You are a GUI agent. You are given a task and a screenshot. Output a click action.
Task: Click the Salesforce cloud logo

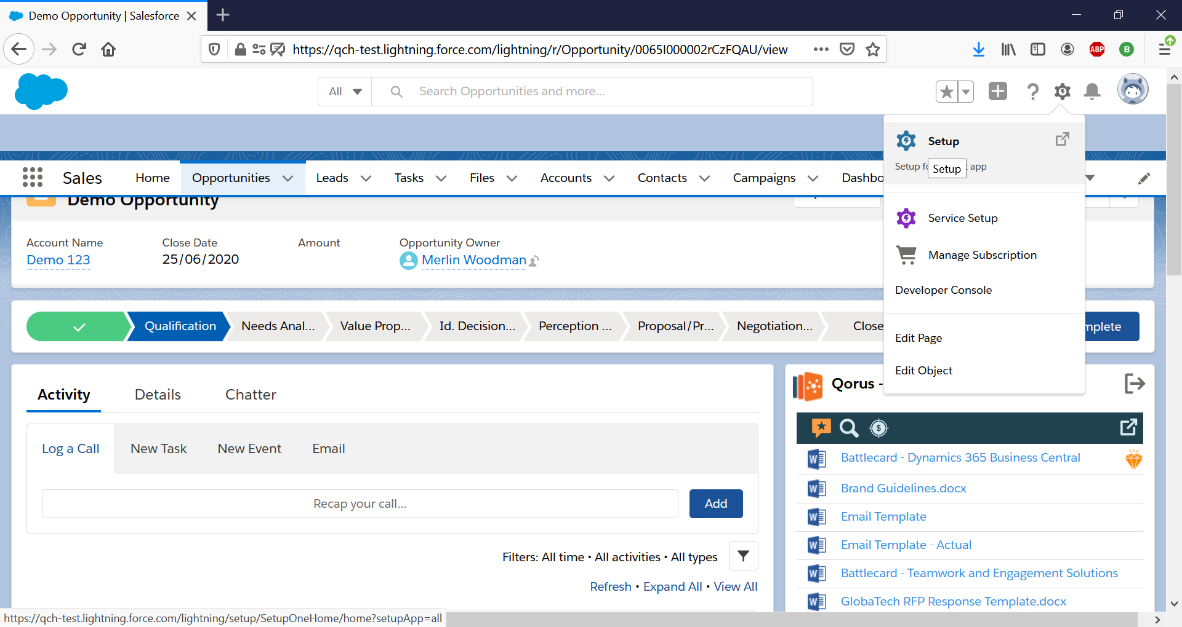pos(41,91)
